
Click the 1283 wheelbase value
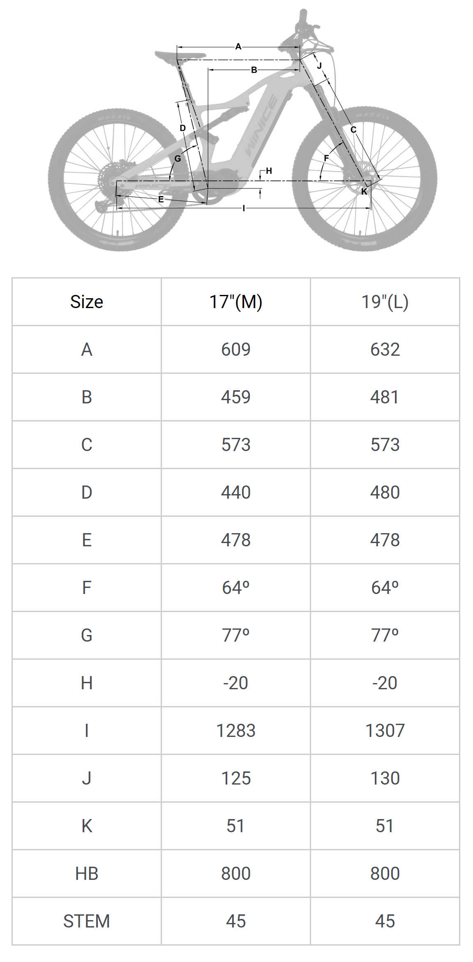(236, 731)
